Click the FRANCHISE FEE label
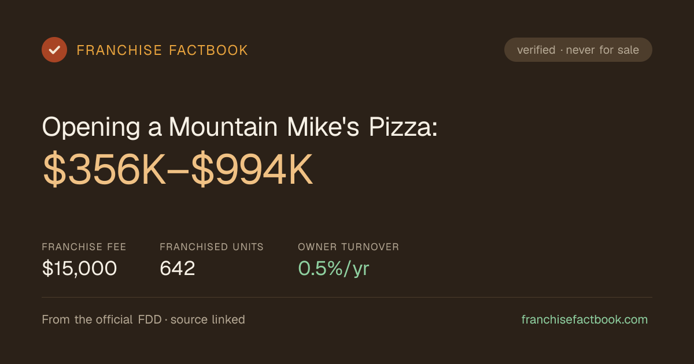The height and width of the screenshot is (364, 694). pos(84,247)
